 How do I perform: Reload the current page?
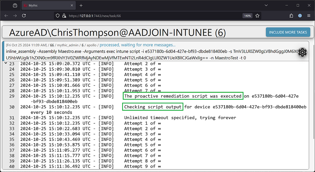pyautogui.click(x=24, y=16)
